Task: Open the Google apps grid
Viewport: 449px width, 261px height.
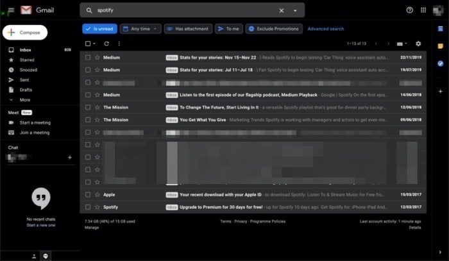Action: pyautogui.click(x=423, y=10)
